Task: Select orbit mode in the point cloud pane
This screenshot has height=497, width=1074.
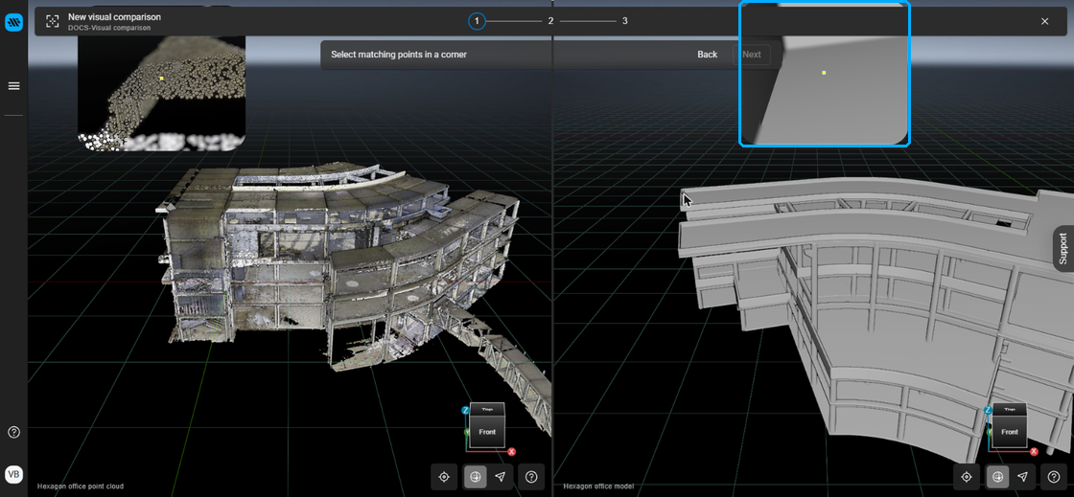Action: (x=476, y=477)
